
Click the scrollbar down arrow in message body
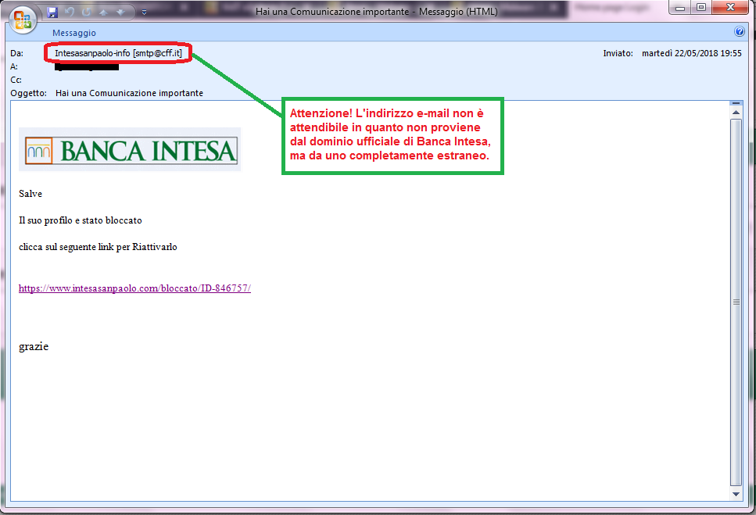(x=736, y=494)
